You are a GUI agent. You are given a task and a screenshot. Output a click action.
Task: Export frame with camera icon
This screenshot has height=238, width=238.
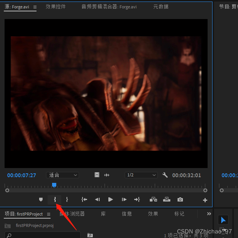tap(180, 200)
